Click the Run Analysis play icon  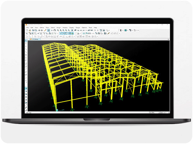click(x=52, y=30)
